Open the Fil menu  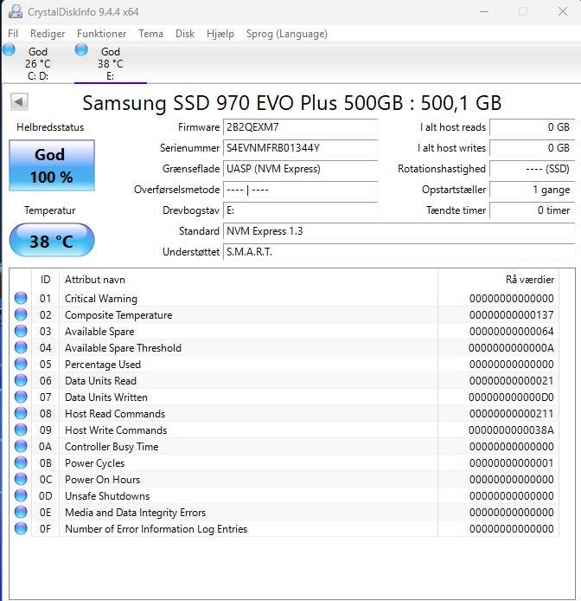(x=13, y=34)
